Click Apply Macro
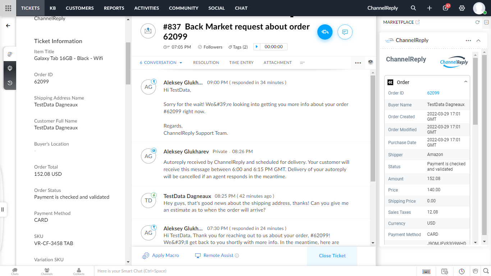491x276 pixels. tap(161, 256)
